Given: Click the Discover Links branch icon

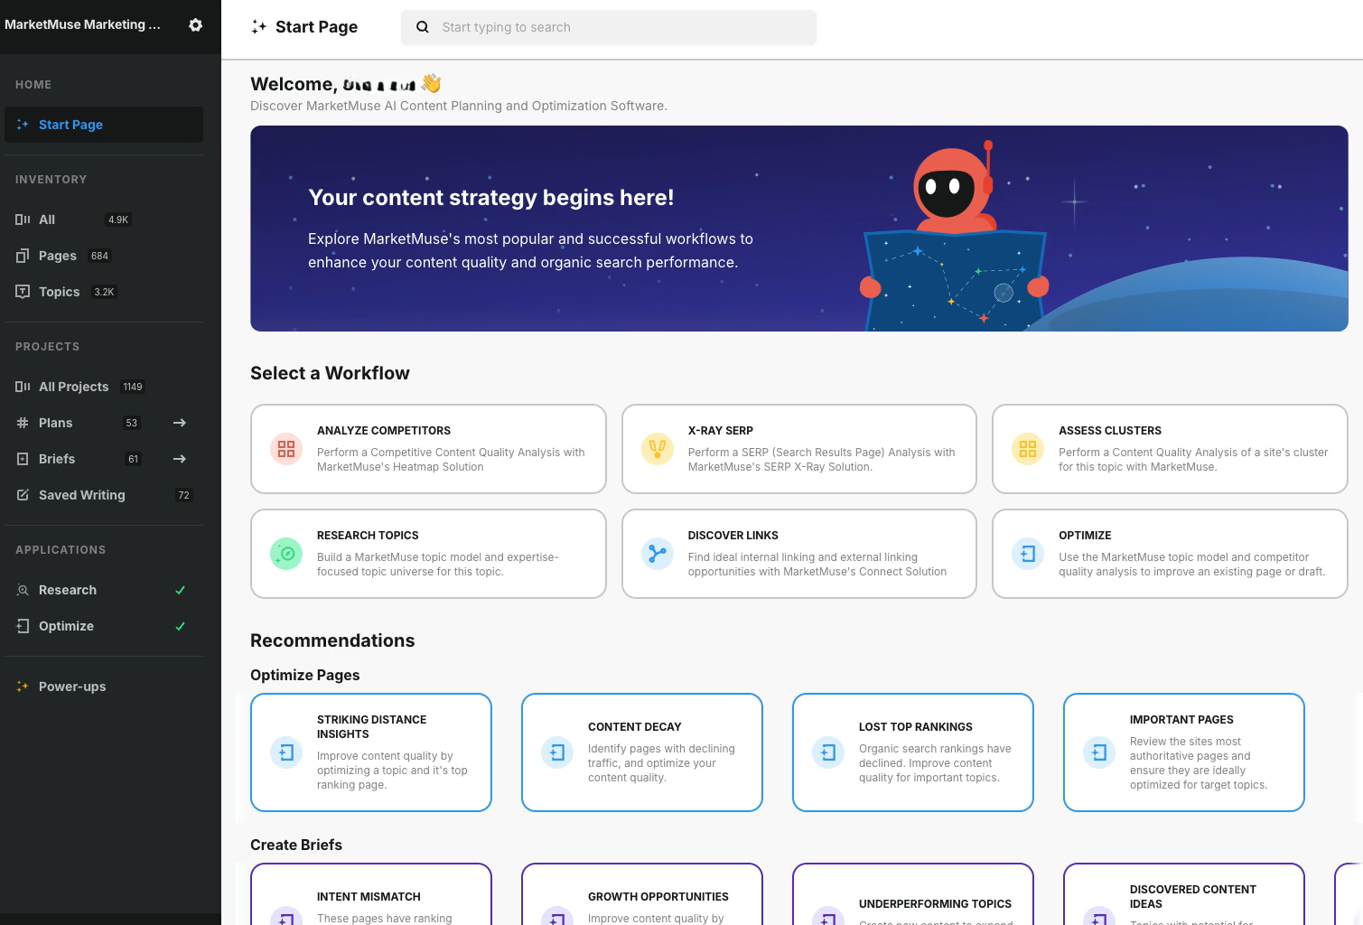Looking at the screenshot, I should coord(658,554).
